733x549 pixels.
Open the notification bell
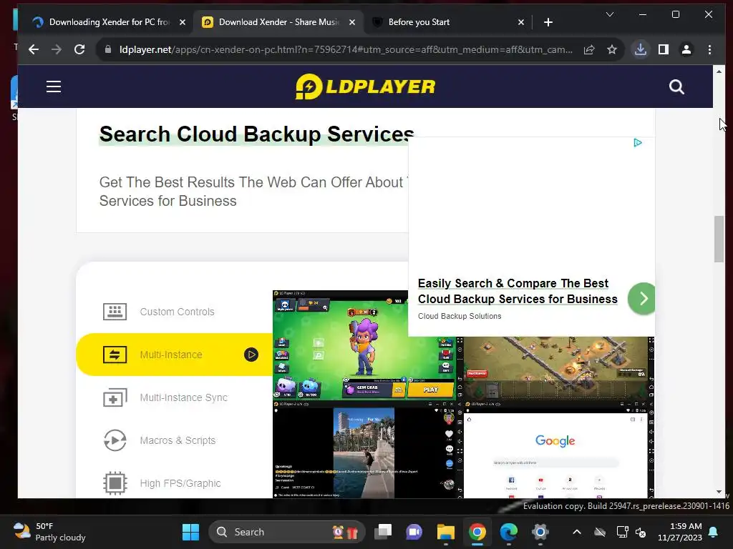click(x=714, y=532)
